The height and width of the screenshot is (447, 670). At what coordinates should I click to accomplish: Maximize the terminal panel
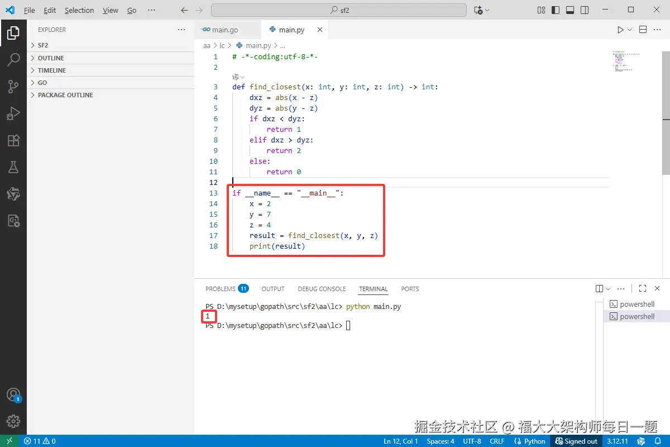pyautogui.click(x=643, y=289)
